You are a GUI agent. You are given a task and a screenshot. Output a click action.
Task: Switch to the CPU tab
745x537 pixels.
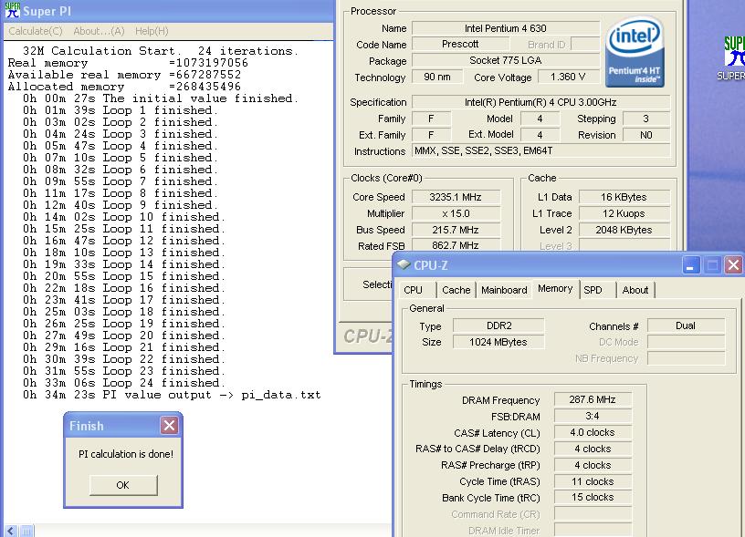(x=413, y=290)
